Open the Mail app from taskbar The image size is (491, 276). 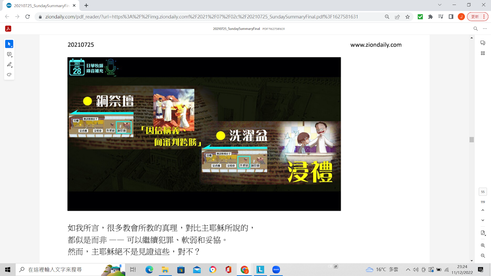point(197,270)
